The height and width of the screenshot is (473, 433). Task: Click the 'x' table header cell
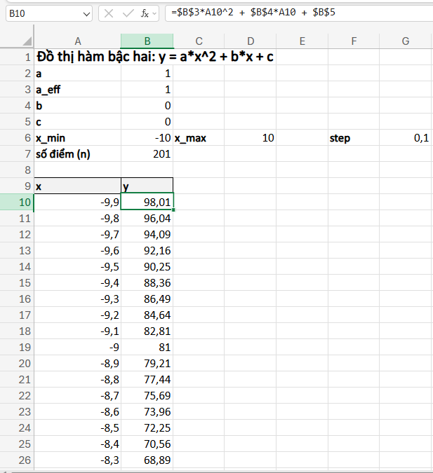tap(78, 186)
